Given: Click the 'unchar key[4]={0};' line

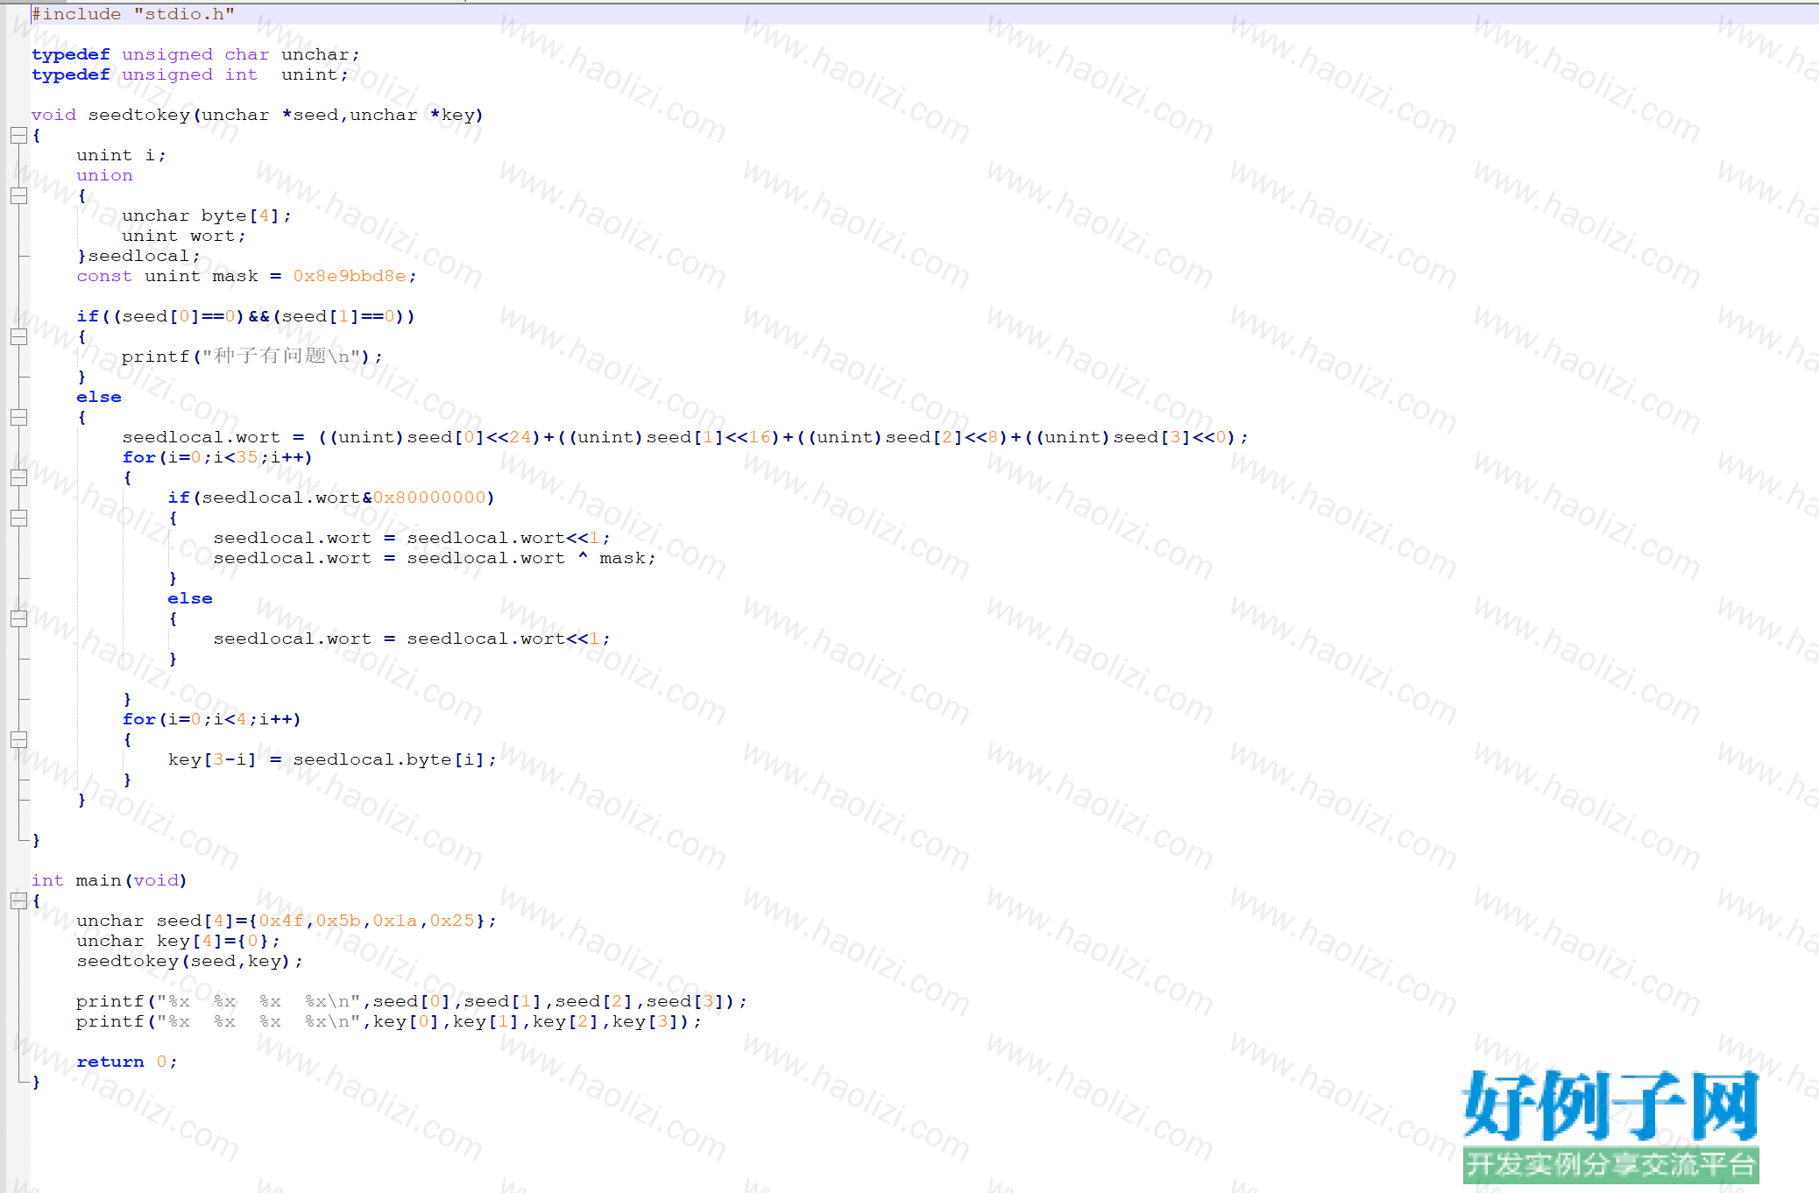Looking at the screenshot, I should point(179,941).
